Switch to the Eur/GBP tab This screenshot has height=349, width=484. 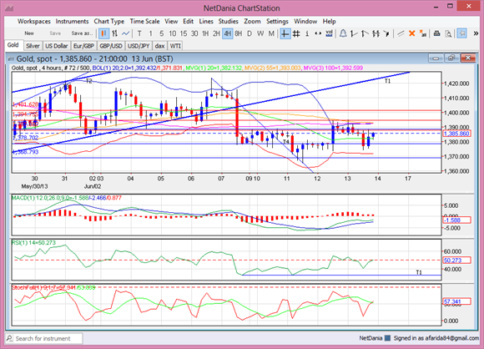(x=83, y=46)
